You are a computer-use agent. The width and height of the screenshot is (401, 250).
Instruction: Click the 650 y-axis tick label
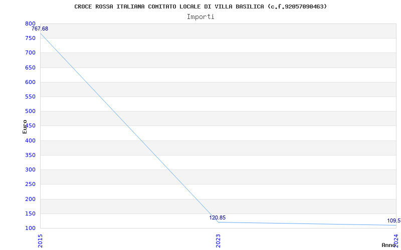coord(30,67)
